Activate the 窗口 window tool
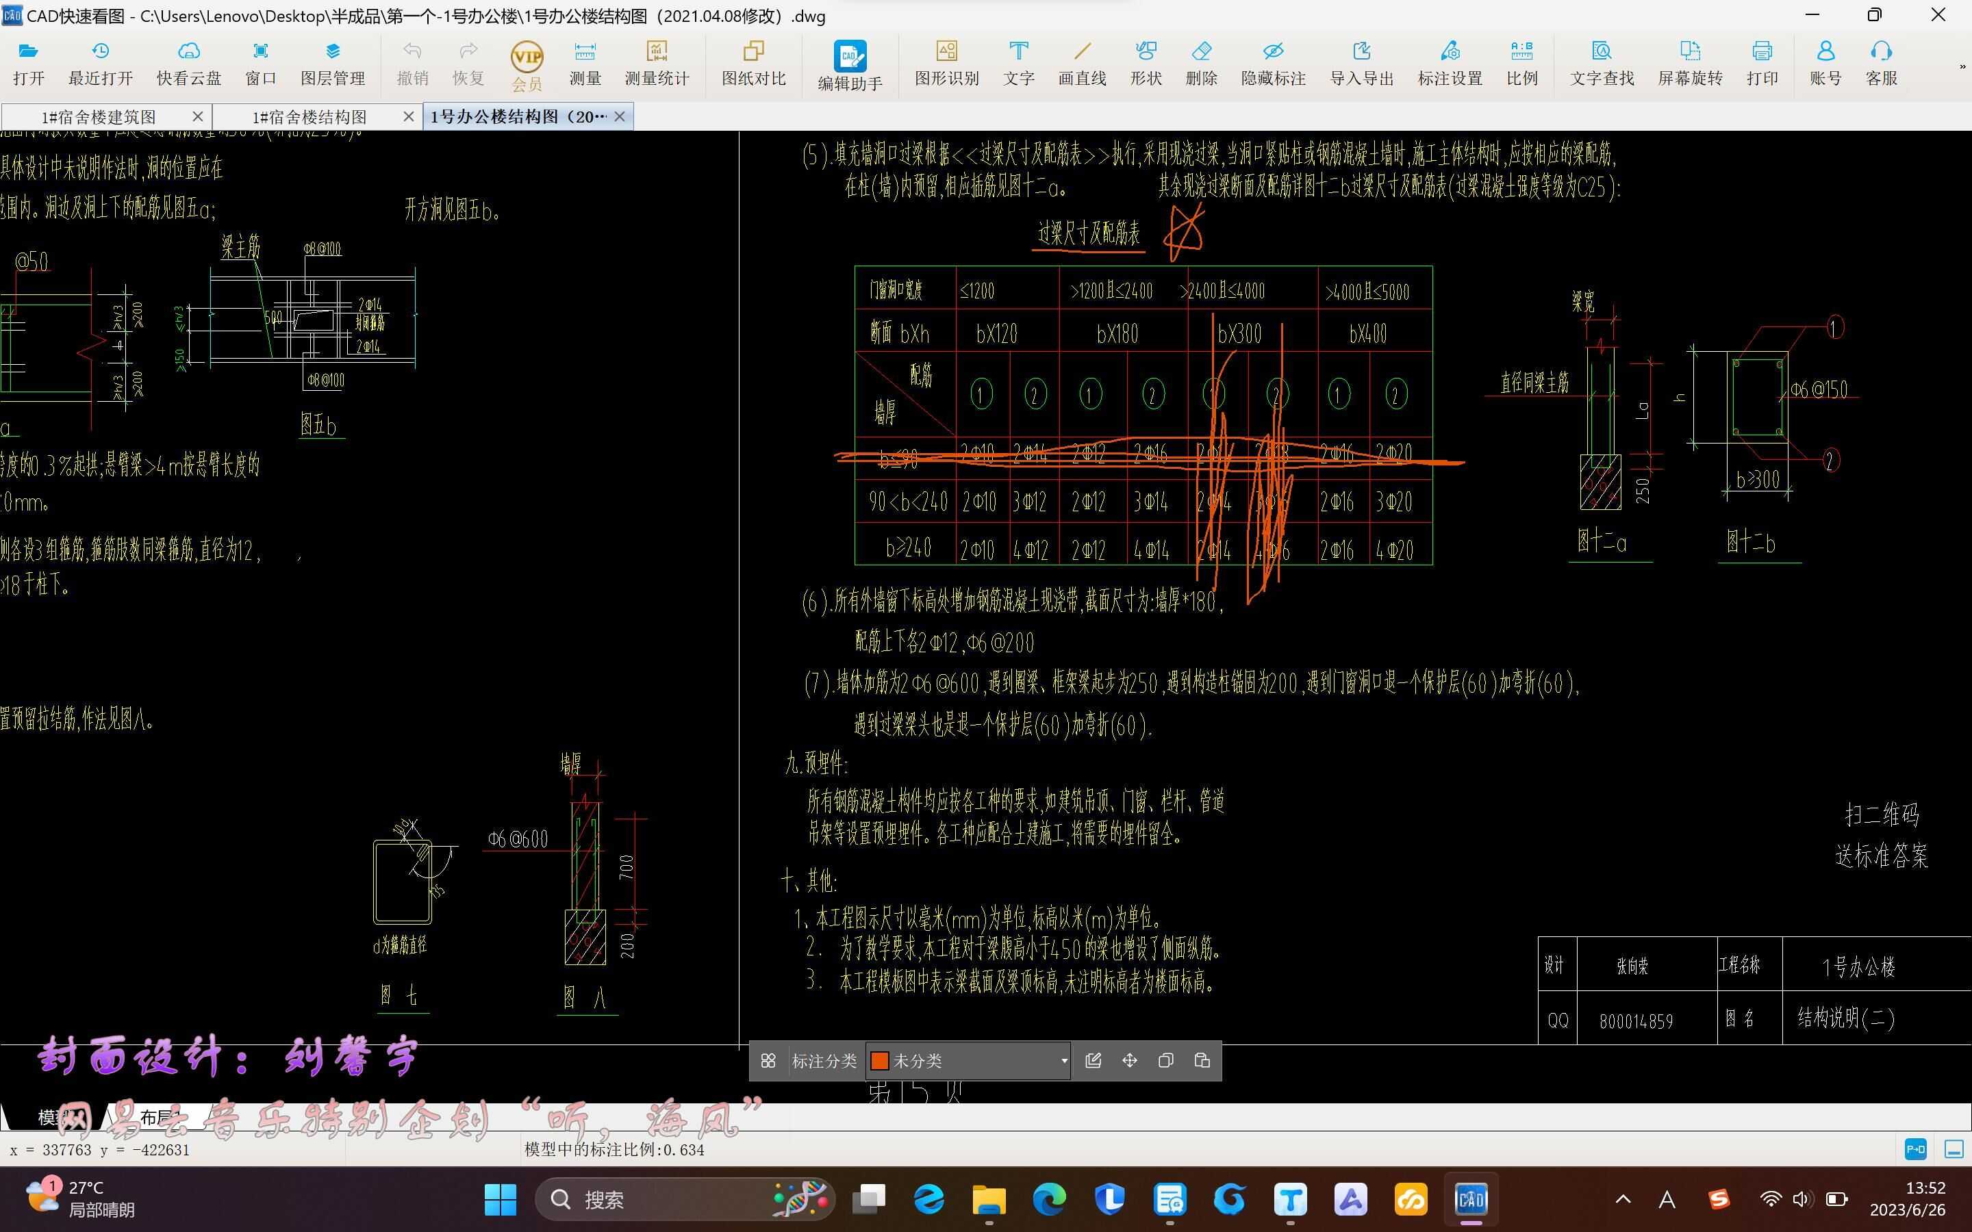Viewport: 1972px width, 1232px height. [261, 64]
